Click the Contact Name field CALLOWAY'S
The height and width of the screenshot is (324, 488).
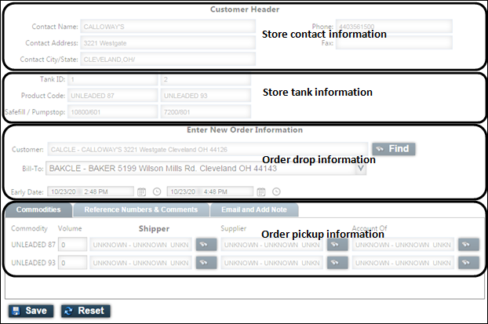point(168,27)
